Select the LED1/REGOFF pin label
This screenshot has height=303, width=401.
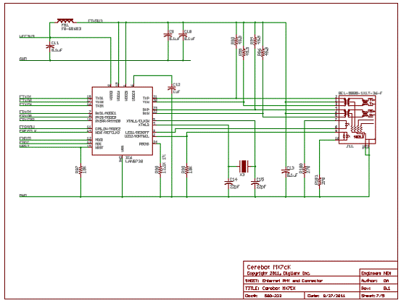(137, 133)
